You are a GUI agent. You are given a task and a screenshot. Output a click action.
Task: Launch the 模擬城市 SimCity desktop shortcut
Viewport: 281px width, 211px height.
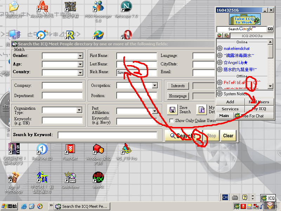click(x=14, y=154)
